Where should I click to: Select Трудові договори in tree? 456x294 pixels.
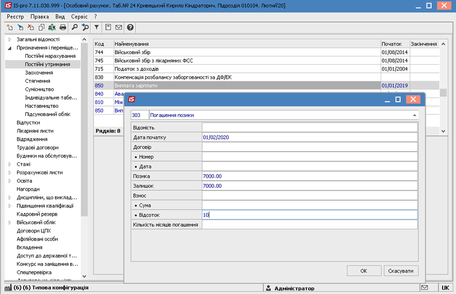point(37,147)
